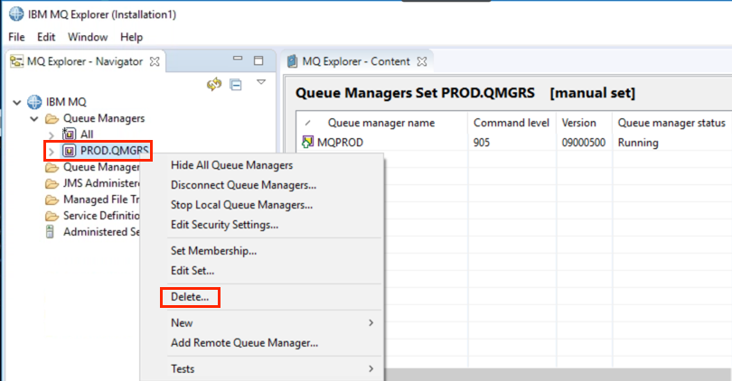The height and width of the screenshot is (381, 732).
Task: Click the Service Definition folder icon
Action: [52, 217]
